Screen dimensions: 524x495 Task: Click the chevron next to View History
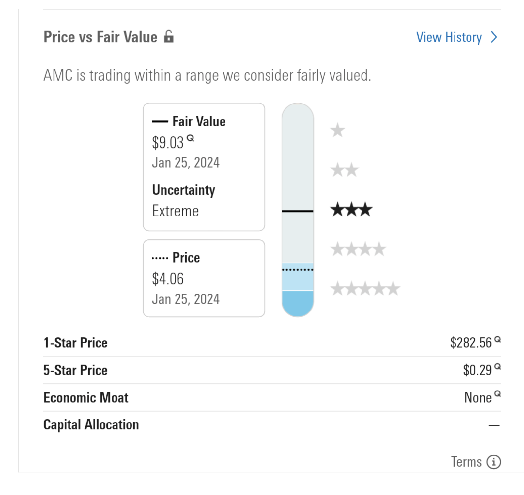[x=494, y=37]
